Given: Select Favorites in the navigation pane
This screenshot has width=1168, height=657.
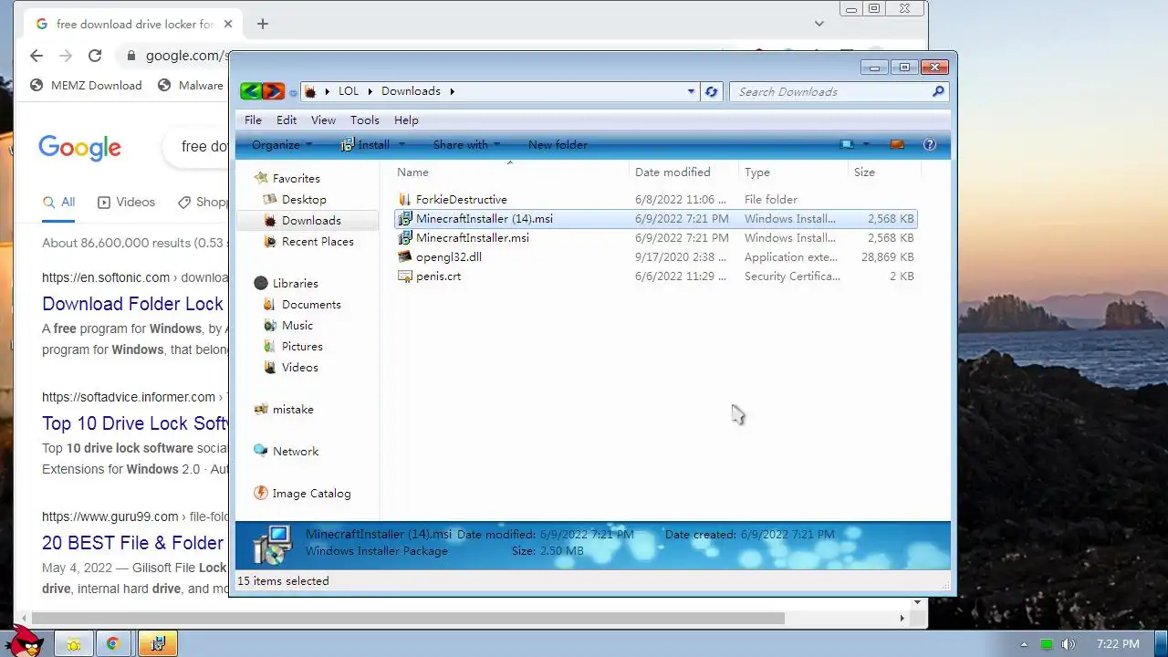Looking at the screenshot, I should click(296, 178).
